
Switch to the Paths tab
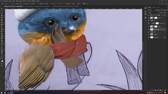click(x=159, y=7)
